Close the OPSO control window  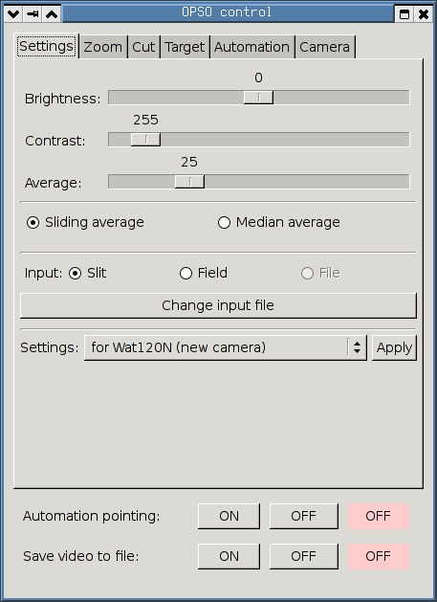[424, 14]
